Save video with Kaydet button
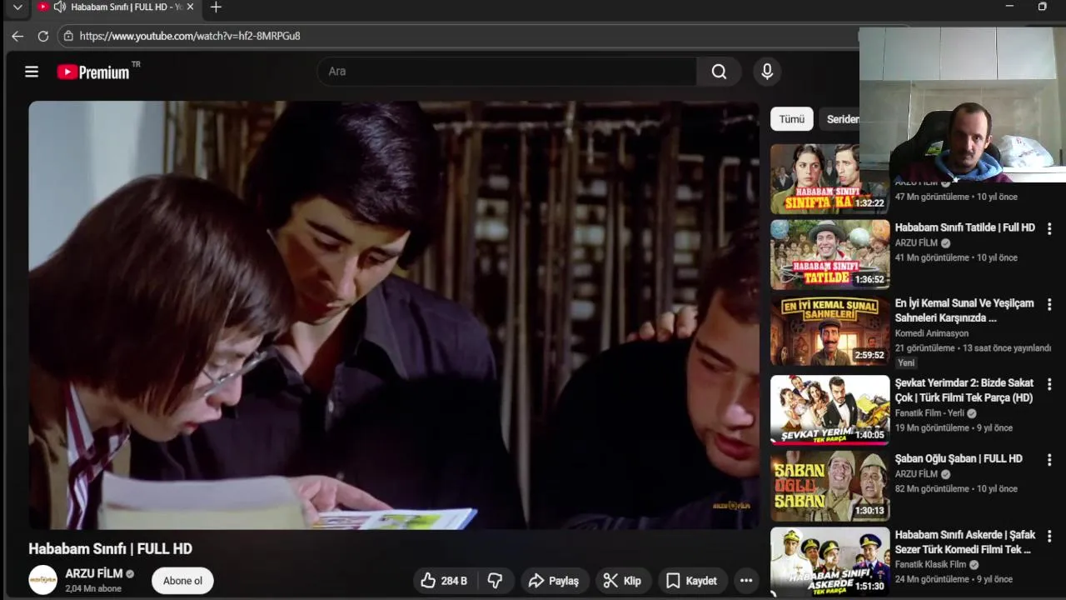 point(691,581)
